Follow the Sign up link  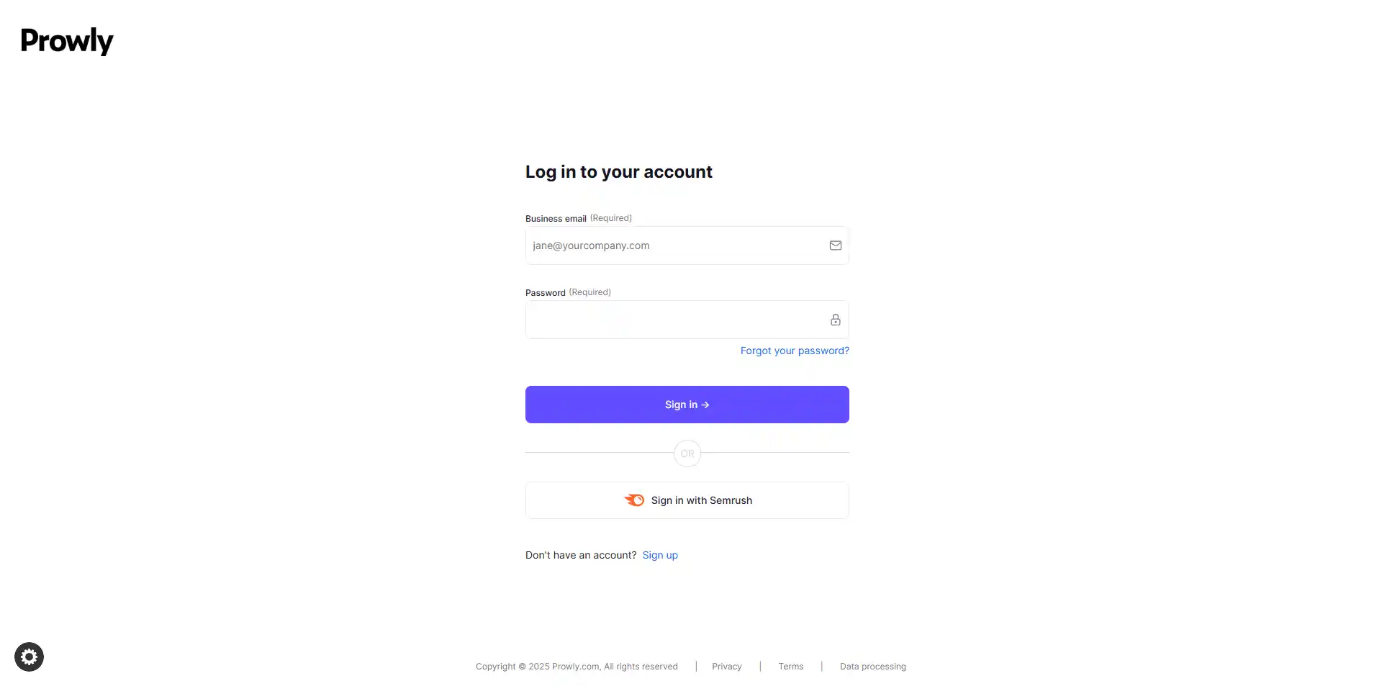pyautogui.click(x=660, y=555)
